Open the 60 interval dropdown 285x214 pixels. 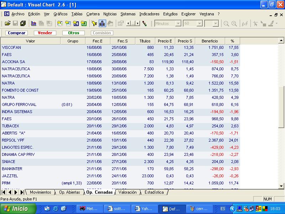pos(199,24)
